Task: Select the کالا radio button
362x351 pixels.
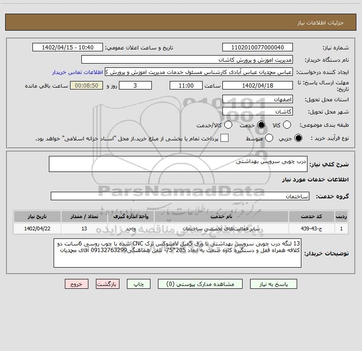Action: (287, 125)
